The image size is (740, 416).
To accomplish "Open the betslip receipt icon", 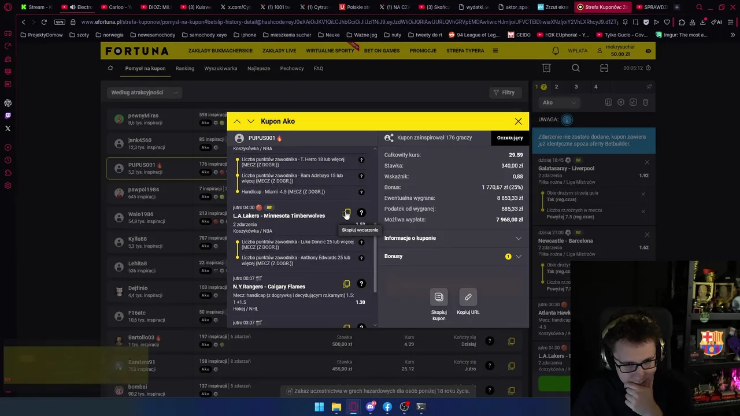I will click(x=547, y=68).
